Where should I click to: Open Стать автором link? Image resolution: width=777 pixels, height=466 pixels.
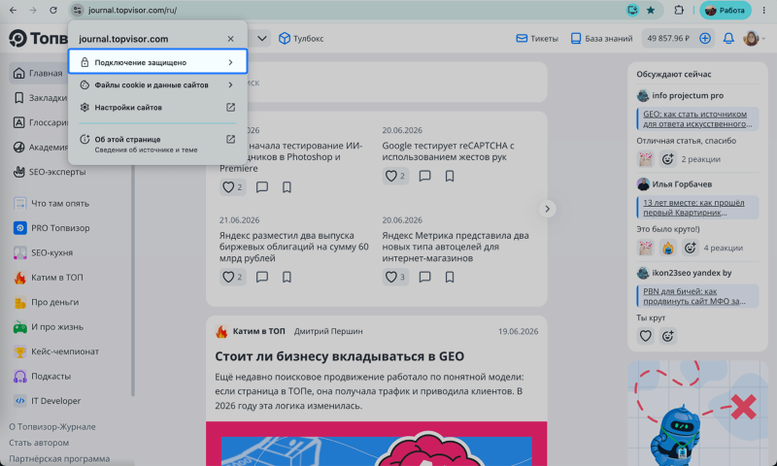(39, 443)
